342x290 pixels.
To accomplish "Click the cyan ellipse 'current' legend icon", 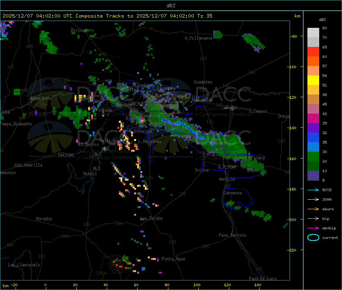I will 313,237.
